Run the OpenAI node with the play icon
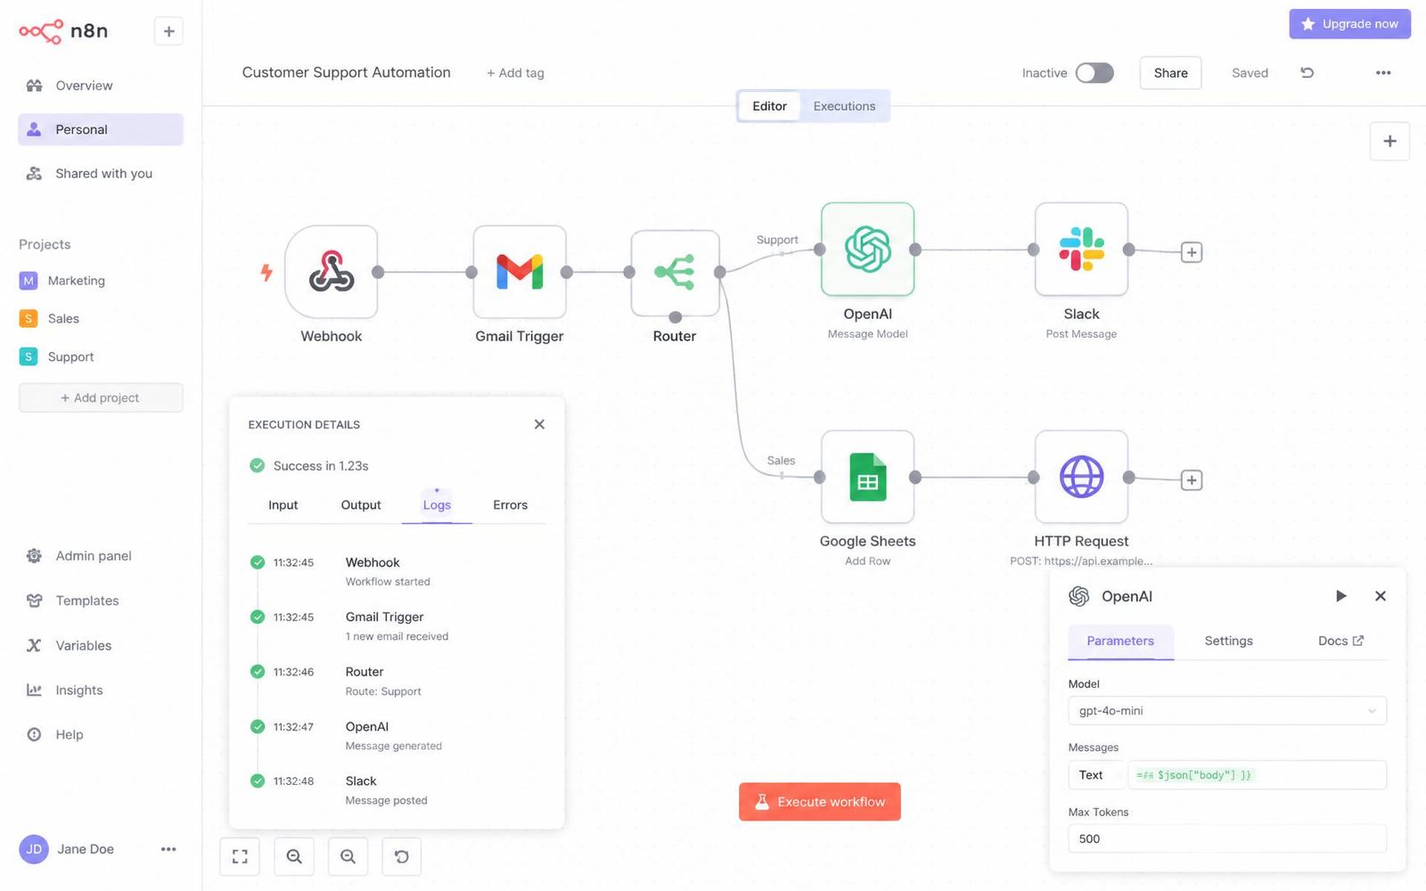This screenshot has width=1426, height=891. tap(1341, 596)
